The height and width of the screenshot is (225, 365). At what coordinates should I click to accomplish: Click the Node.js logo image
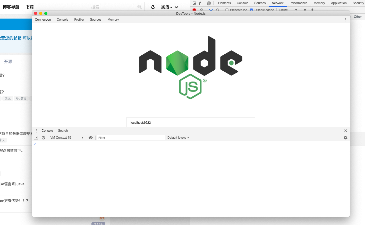pos(191,68)
